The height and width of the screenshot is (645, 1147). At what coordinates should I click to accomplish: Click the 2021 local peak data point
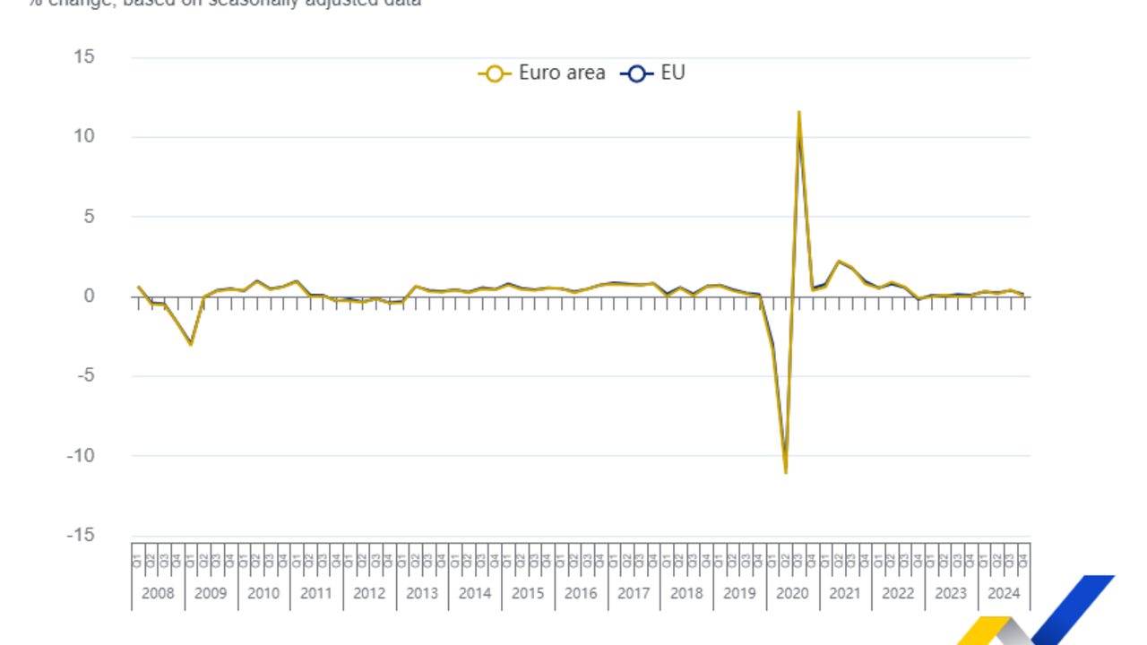(x=838, y=262)
